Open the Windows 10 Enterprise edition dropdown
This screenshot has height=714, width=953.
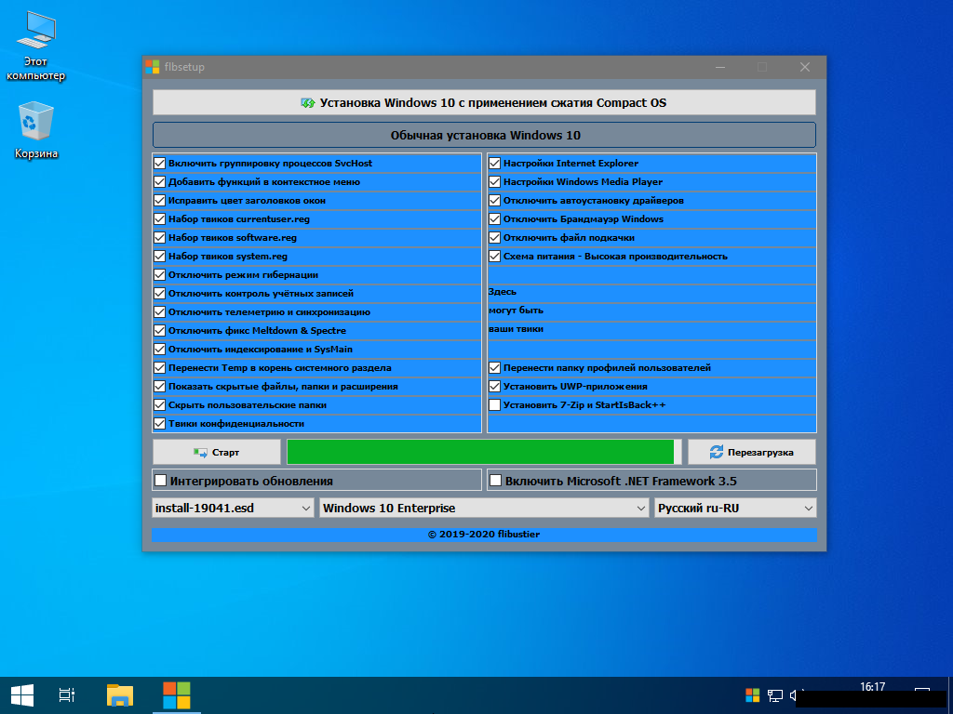[484, 509]
